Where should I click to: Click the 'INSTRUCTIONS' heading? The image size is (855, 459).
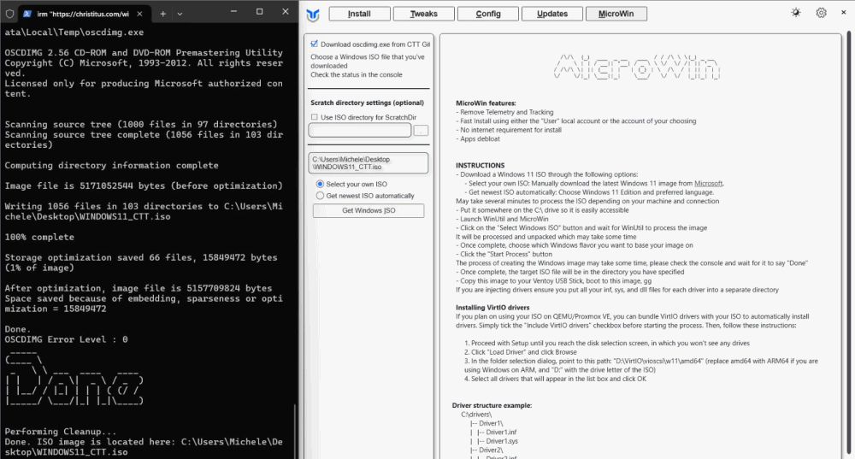(481, 165)
